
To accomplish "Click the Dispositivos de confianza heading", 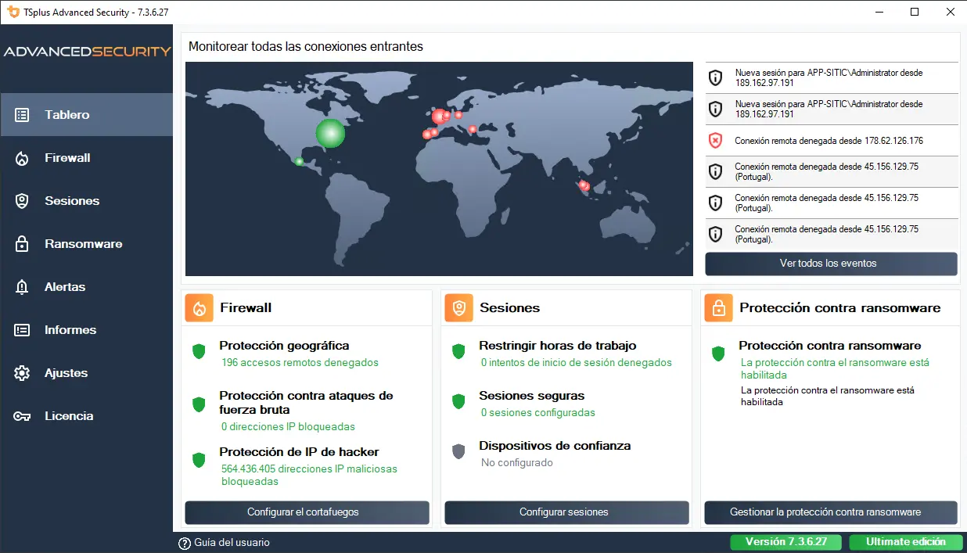I will pos(555,446).
